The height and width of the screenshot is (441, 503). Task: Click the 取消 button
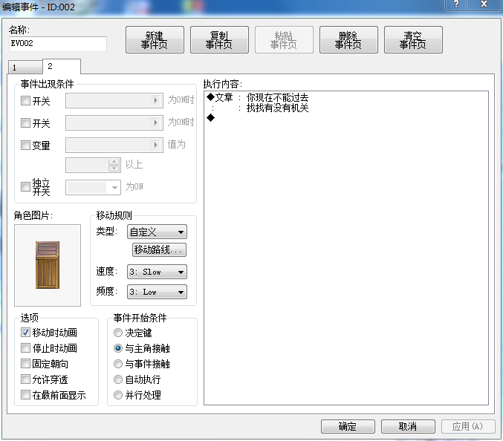tap(408, 427)
